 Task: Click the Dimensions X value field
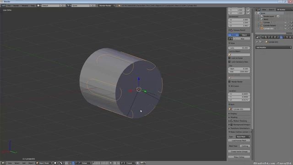pos(239,19)
